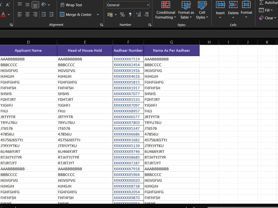Toggle Center horizontal alignment
Viewport: 278px width, 208px height.
27,14
